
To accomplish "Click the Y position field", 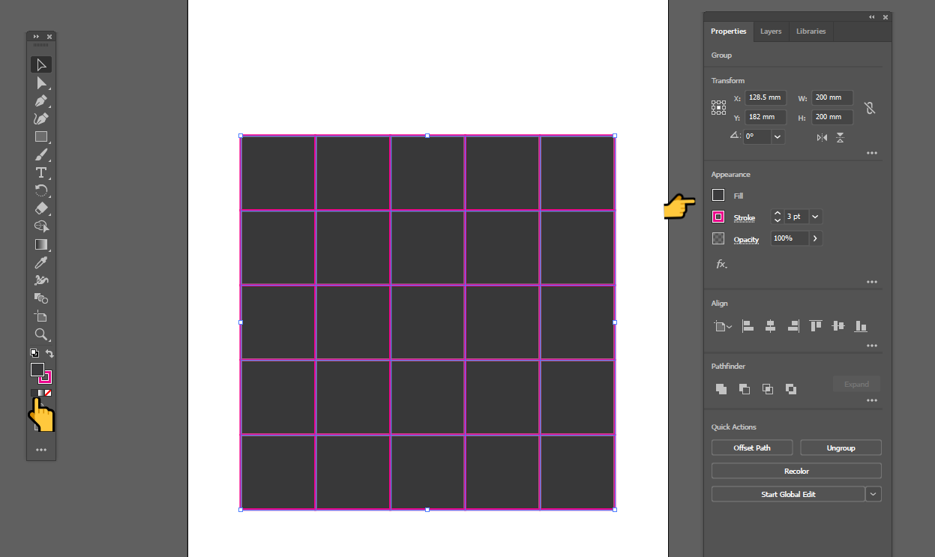I will coord(766,117).
